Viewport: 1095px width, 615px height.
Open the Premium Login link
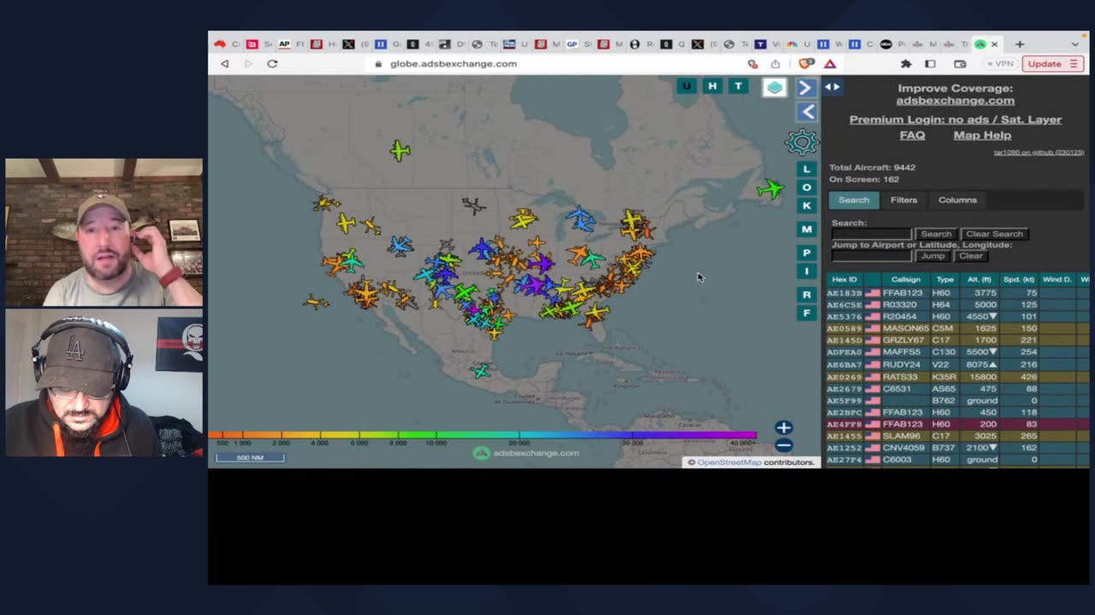956,120
